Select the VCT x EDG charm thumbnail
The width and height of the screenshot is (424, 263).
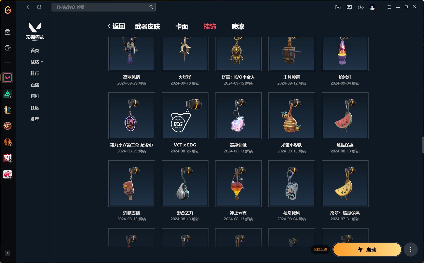(x=185, y=116)
